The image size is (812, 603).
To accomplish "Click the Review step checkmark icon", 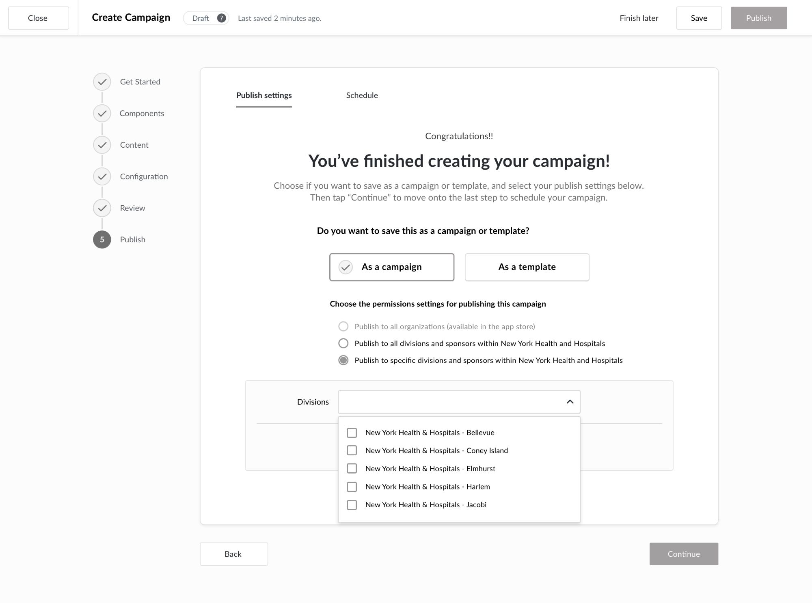I will click(102, 208).
